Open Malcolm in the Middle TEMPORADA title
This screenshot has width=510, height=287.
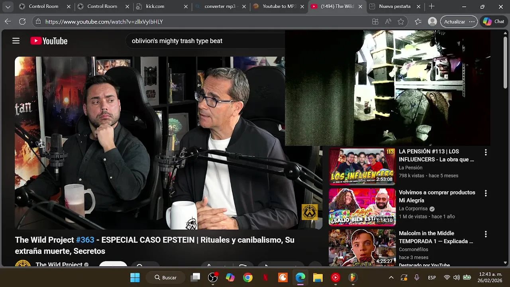coord(436,238)
